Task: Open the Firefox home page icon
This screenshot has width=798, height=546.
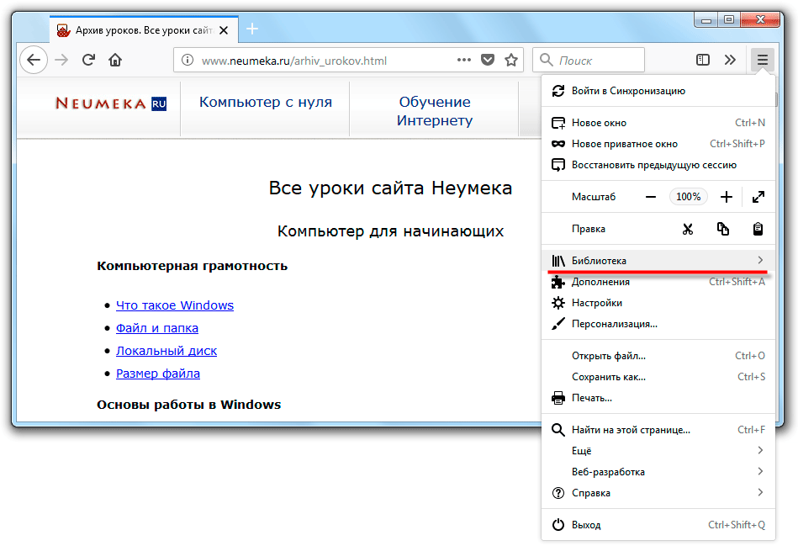Action: point(115,60)
